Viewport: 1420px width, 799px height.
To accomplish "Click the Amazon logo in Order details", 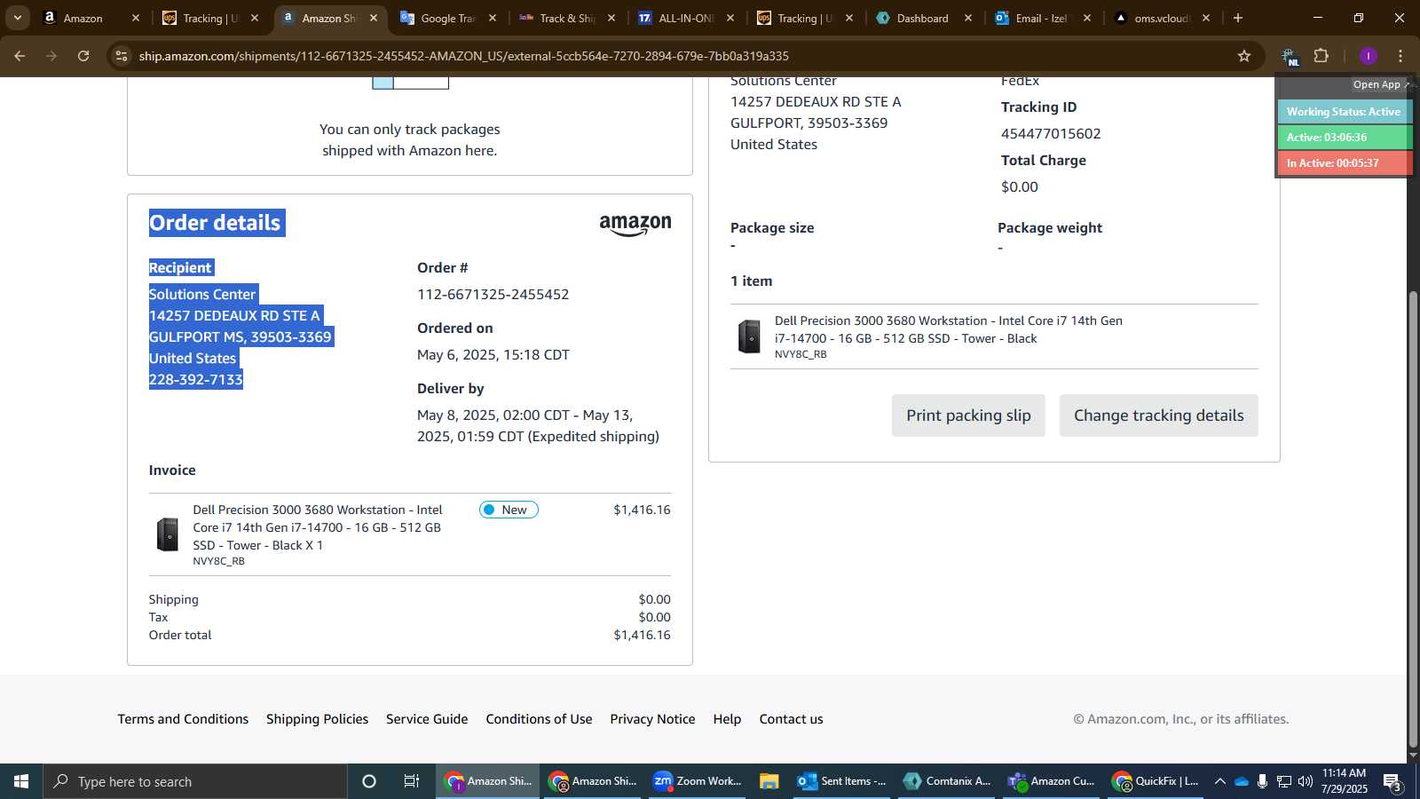I will 635,225.
